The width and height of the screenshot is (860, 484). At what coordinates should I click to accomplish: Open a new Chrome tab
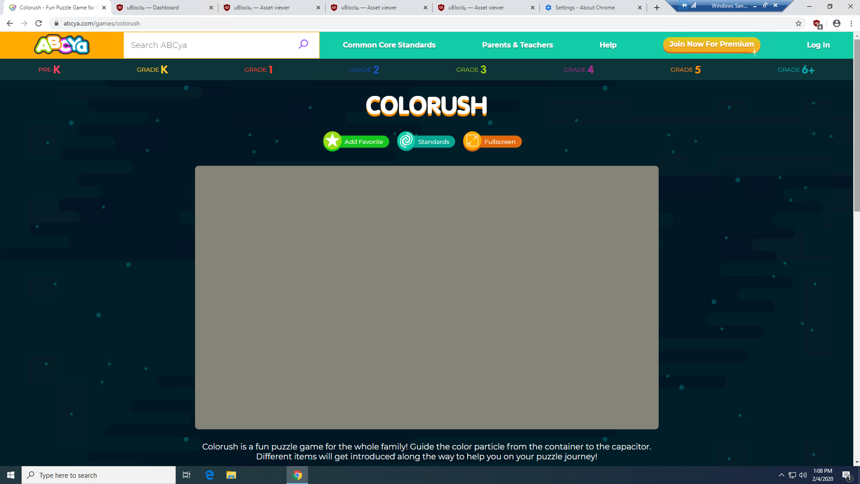[657, 8]
